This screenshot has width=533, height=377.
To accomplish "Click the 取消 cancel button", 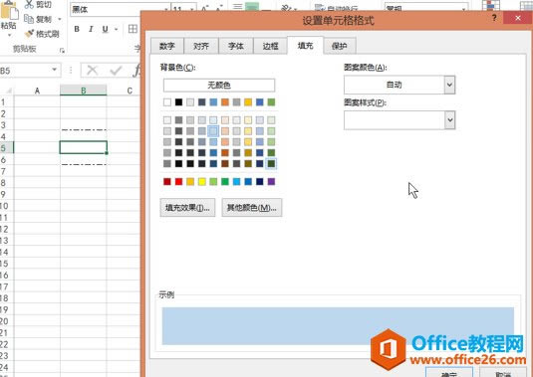I will [503, 372].
